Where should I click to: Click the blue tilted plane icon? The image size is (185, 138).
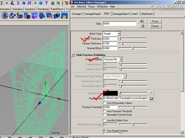click(x=24, y=3)
